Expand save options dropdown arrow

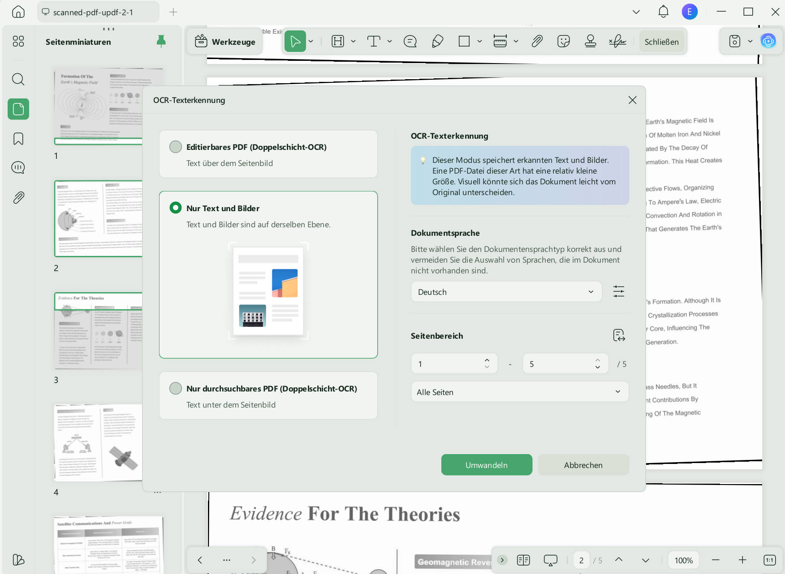pyautogui.click(x=750, y=42)
